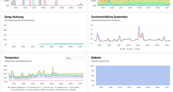Image resolution: width=173 pixels, height=92 pixels.
Task: Click the blue battery charge area
Action: click(133, 76)
